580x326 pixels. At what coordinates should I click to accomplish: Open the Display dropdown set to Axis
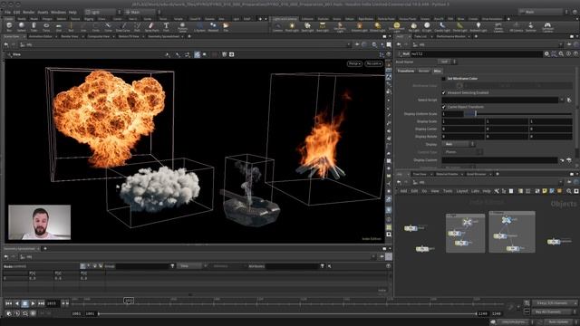click(459, 144)
